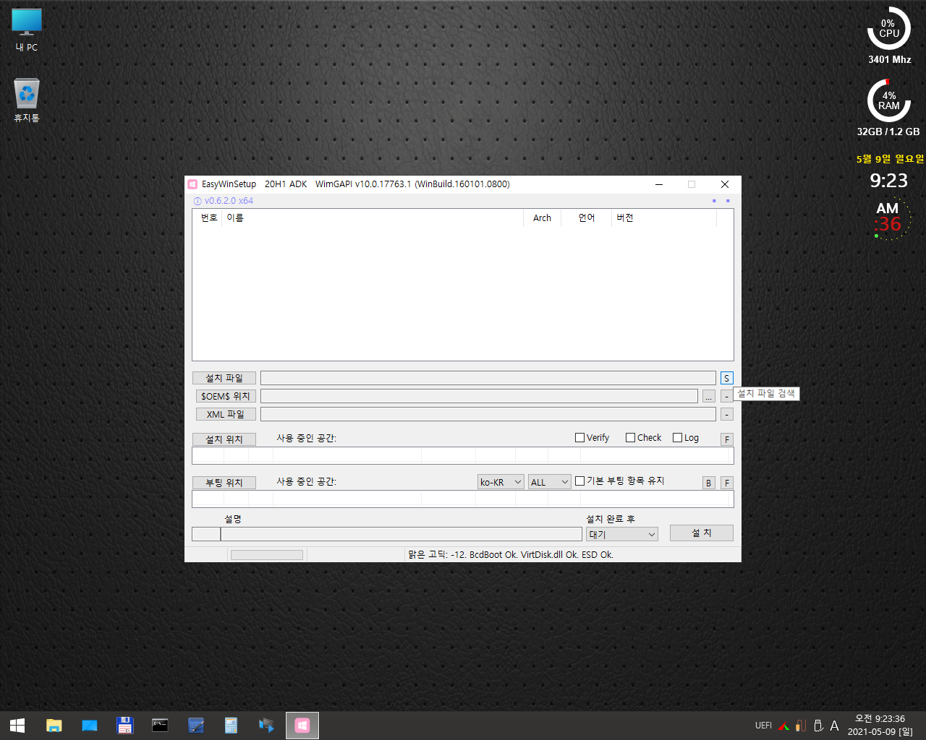Click the 맑은 고딕 status bar text
Viewport: 926px width, 740px height.
511,555
